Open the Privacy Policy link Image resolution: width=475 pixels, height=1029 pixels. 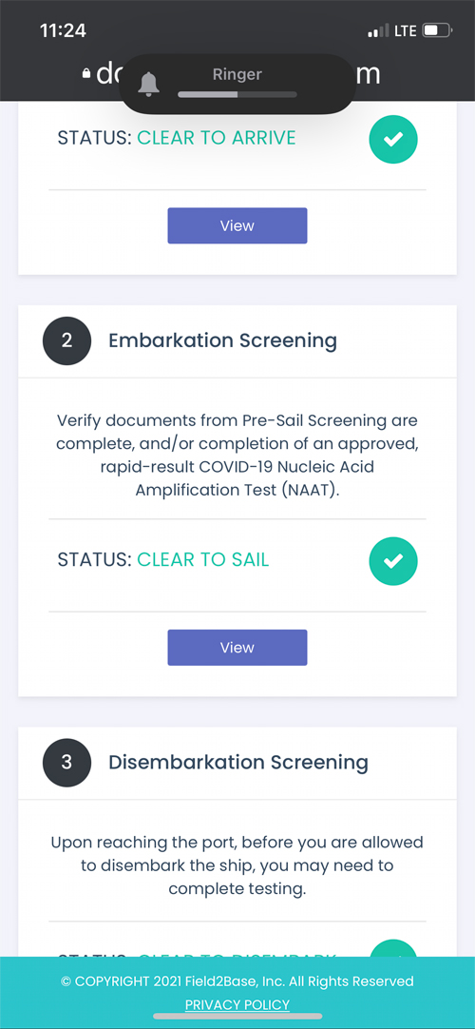pos(237,1004)
